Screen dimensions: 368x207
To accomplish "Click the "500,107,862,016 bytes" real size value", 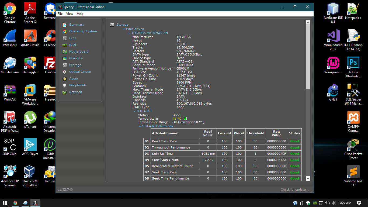I will pyautogui.click(x=194, y=103).
